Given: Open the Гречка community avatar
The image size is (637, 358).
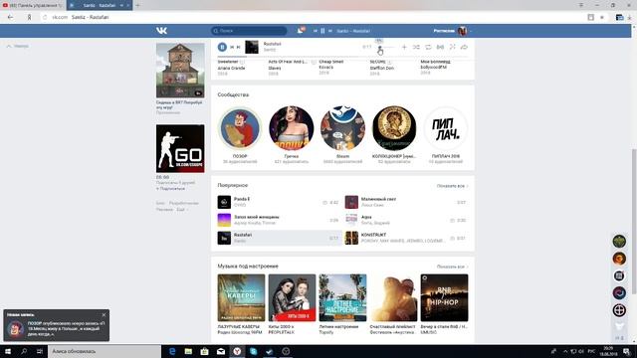Looking at the screenshot, I should (292, 128).
